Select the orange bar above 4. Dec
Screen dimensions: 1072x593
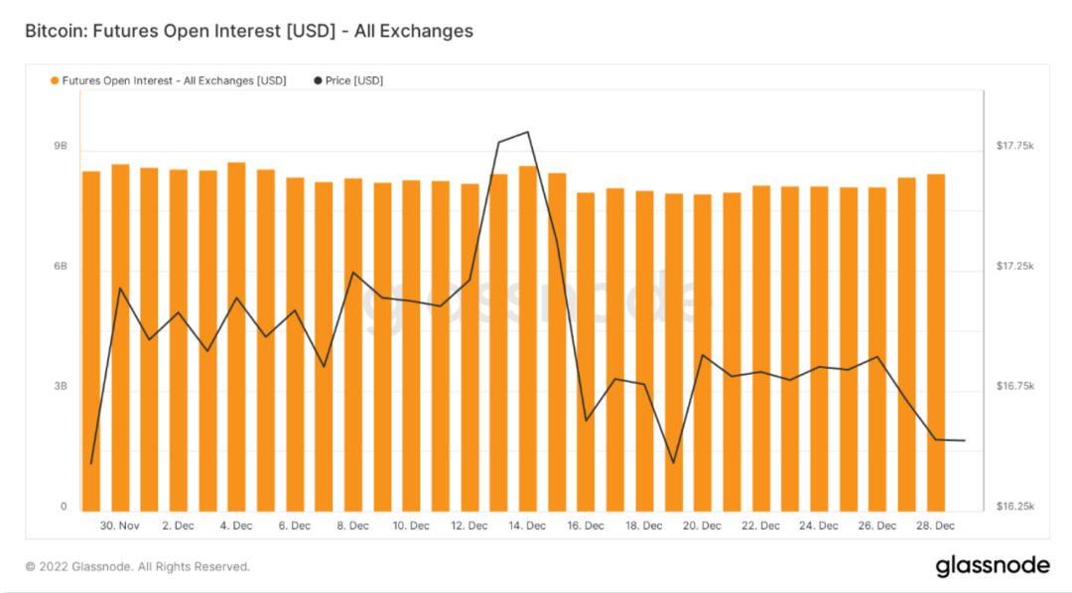pos(236,337)
